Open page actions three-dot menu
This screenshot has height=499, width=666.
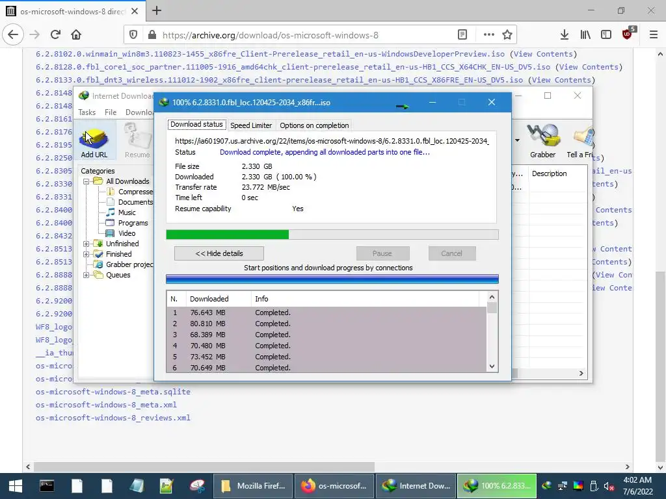point(489,35)
